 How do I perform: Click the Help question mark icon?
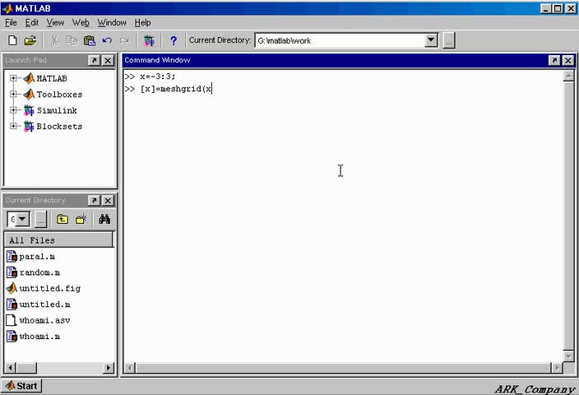coord(174,40)
